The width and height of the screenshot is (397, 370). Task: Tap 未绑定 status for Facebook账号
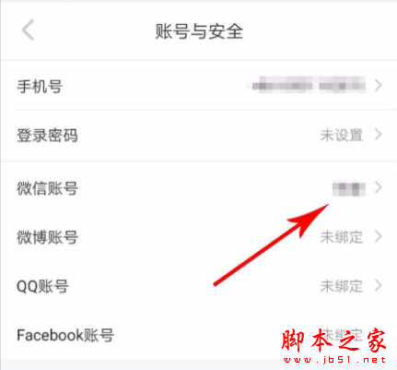tap(342, 335)
